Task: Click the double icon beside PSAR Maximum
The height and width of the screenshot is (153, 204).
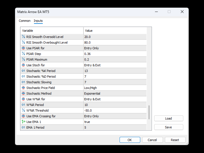Action: coord(23,59)
